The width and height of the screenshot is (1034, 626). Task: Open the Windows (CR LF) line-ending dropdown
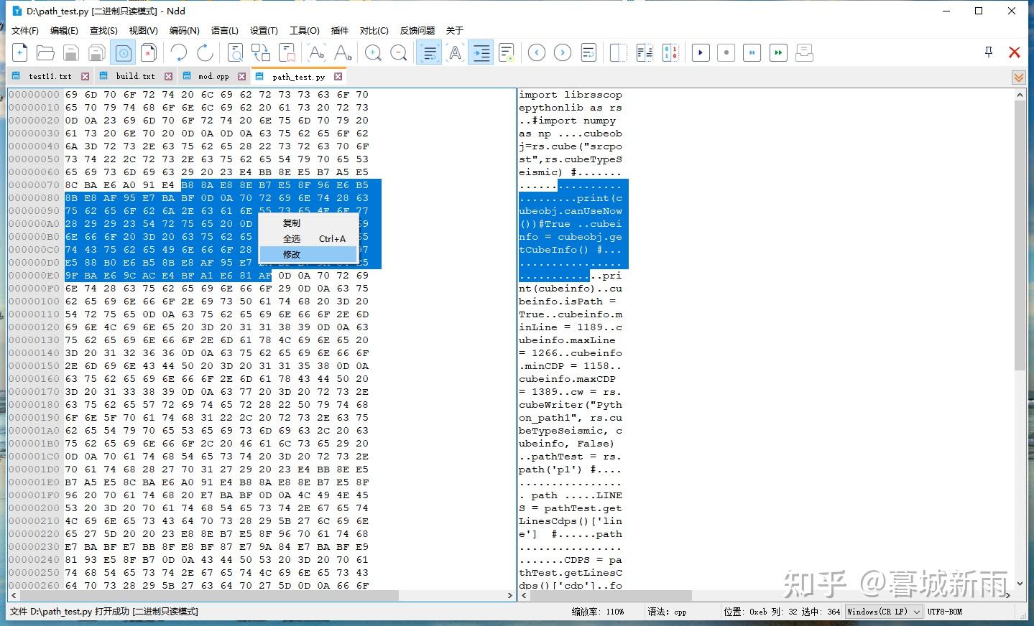tap(883, 612)
